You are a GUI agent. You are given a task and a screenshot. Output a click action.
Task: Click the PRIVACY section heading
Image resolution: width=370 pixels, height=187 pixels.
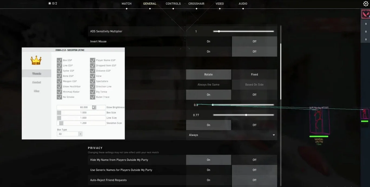pyautogui.click(x=95, y=148)
